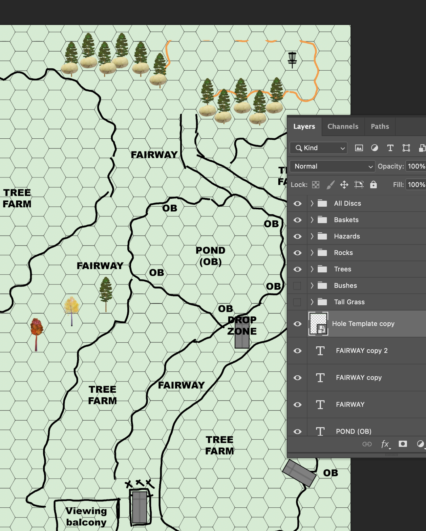The height and width of the screenshot is (531, 426).
Task: Click the lock image pixels brush icon
Action: click(x=330, y=185)
